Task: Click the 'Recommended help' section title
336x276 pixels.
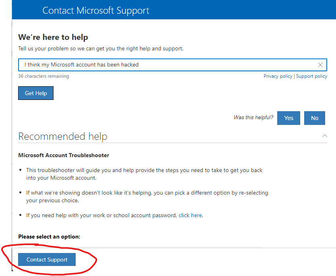Action: [x=63, y=136]
